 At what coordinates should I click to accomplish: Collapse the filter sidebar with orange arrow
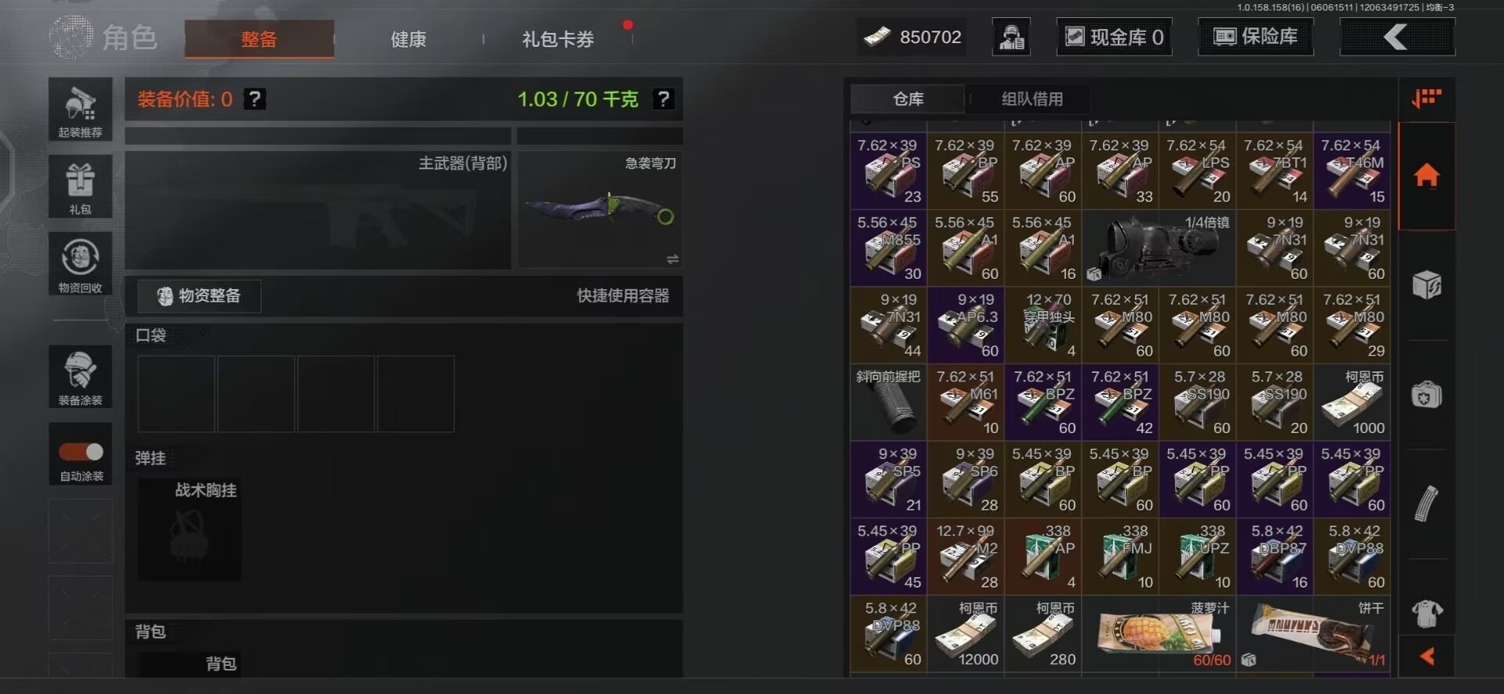coord(1426,656)
